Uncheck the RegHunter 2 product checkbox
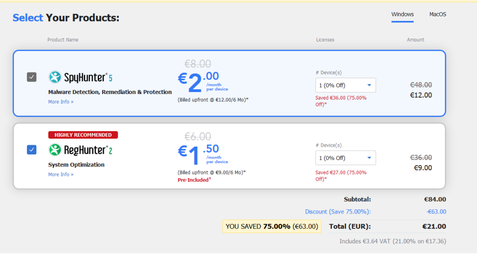 point(32,150)
